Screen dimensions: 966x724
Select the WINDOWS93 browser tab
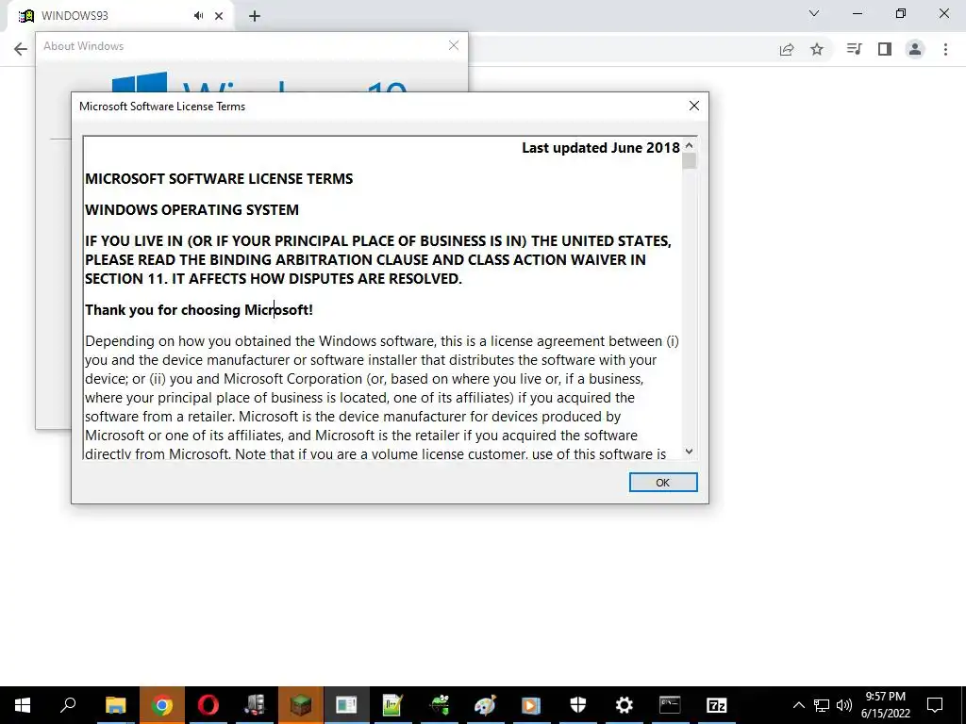[x=120, y=16]
